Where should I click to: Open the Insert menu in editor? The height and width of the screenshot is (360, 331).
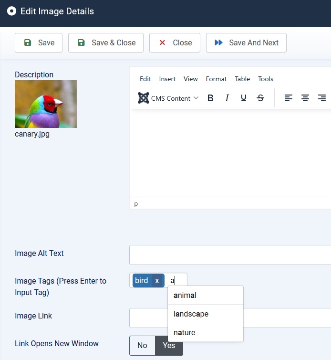click(x=167, y=79)
